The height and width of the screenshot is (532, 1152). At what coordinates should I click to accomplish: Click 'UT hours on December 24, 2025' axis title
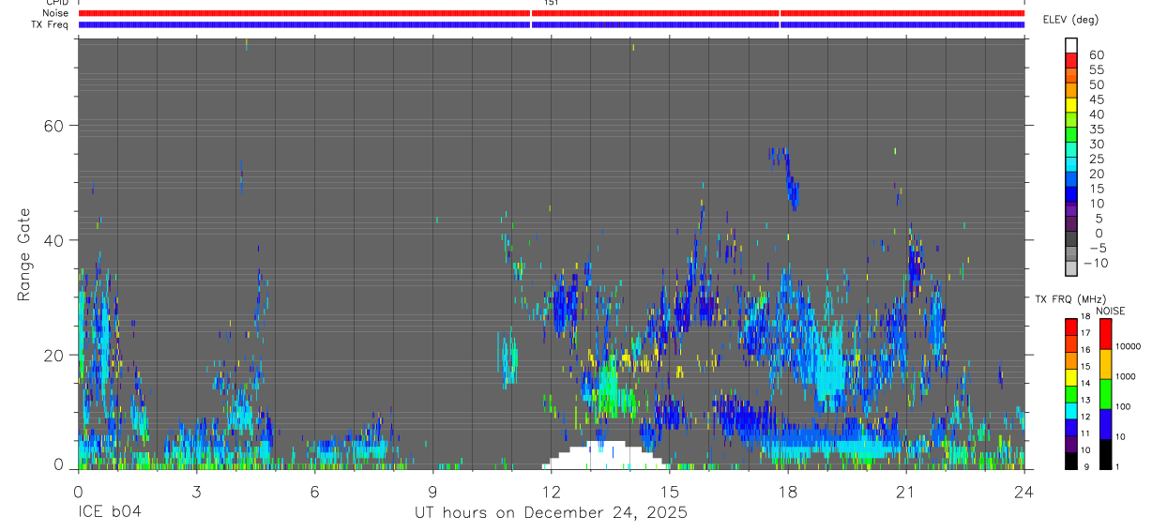point(552,513)
